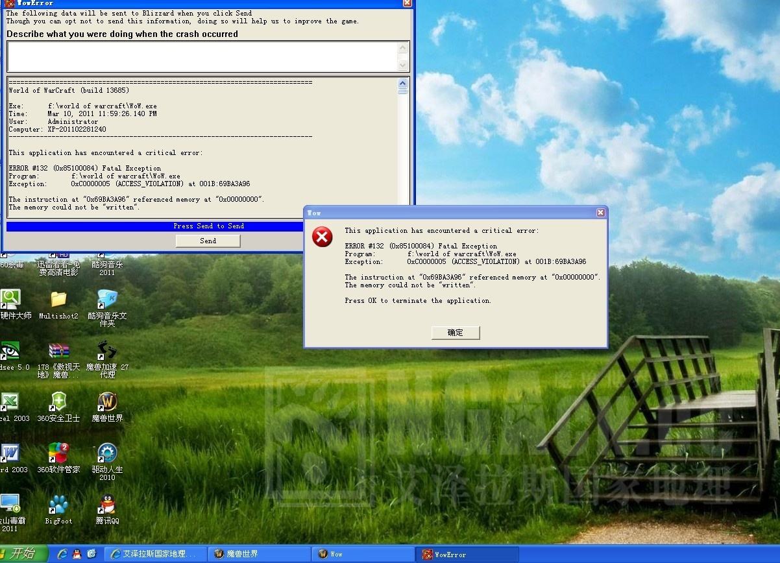Click down arrow of description box scrollbar
The height and width of the screenshot is (563, 780).
point(403,66)
